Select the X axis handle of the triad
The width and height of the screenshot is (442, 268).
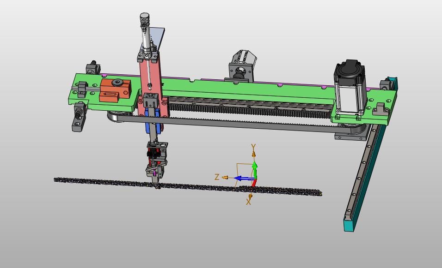pos(250,196)
